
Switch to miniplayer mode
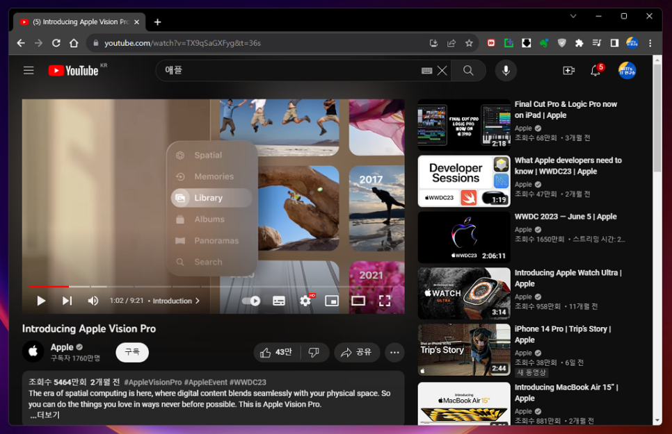tap(332, 301)
